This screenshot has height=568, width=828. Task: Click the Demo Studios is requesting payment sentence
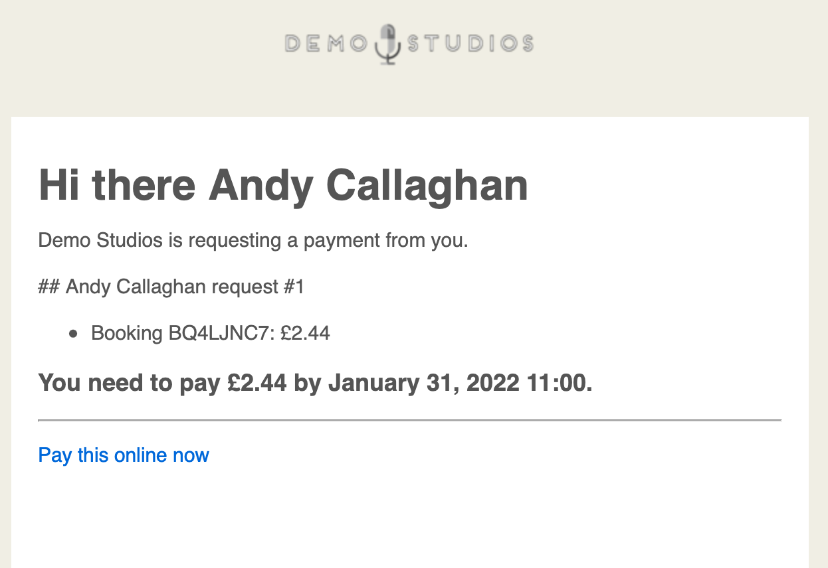point(253,240)
